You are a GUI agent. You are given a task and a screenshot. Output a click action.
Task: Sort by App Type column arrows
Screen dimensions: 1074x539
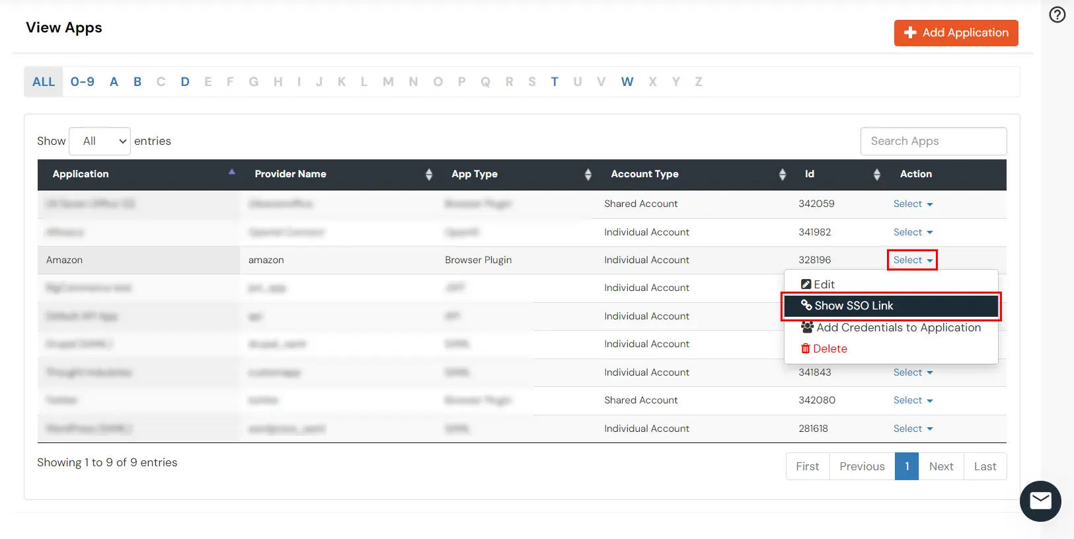click(588, 174)
